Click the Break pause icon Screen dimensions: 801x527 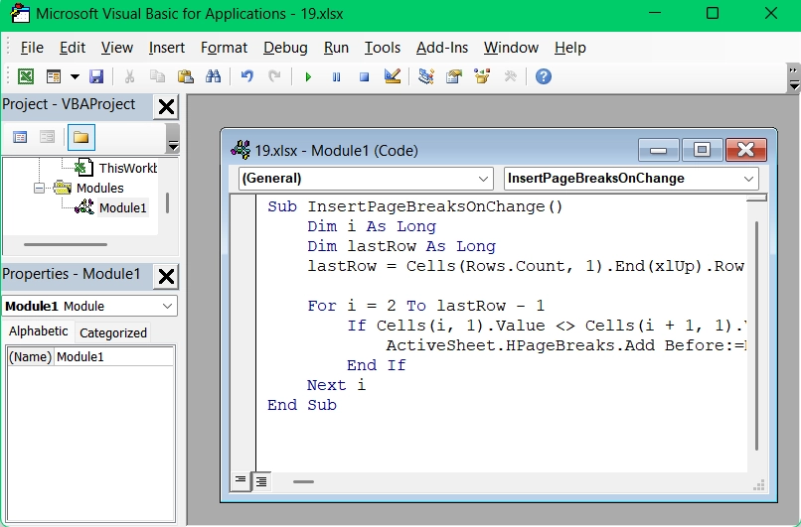(x=336, y=77)
